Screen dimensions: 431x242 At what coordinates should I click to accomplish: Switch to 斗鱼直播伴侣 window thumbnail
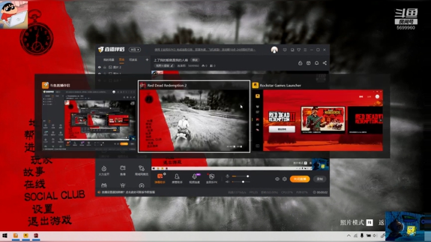pyautogui.click(x=89, y=116)
